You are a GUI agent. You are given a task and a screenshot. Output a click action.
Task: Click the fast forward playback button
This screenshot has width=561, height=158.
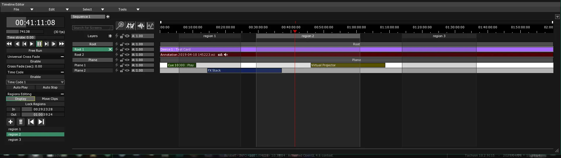click(x=61, y=44)
